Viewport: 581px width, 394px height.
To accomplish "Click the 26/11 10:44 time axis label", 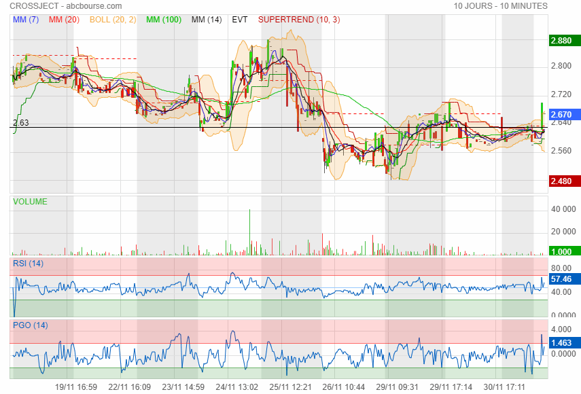I will (344, 387).
